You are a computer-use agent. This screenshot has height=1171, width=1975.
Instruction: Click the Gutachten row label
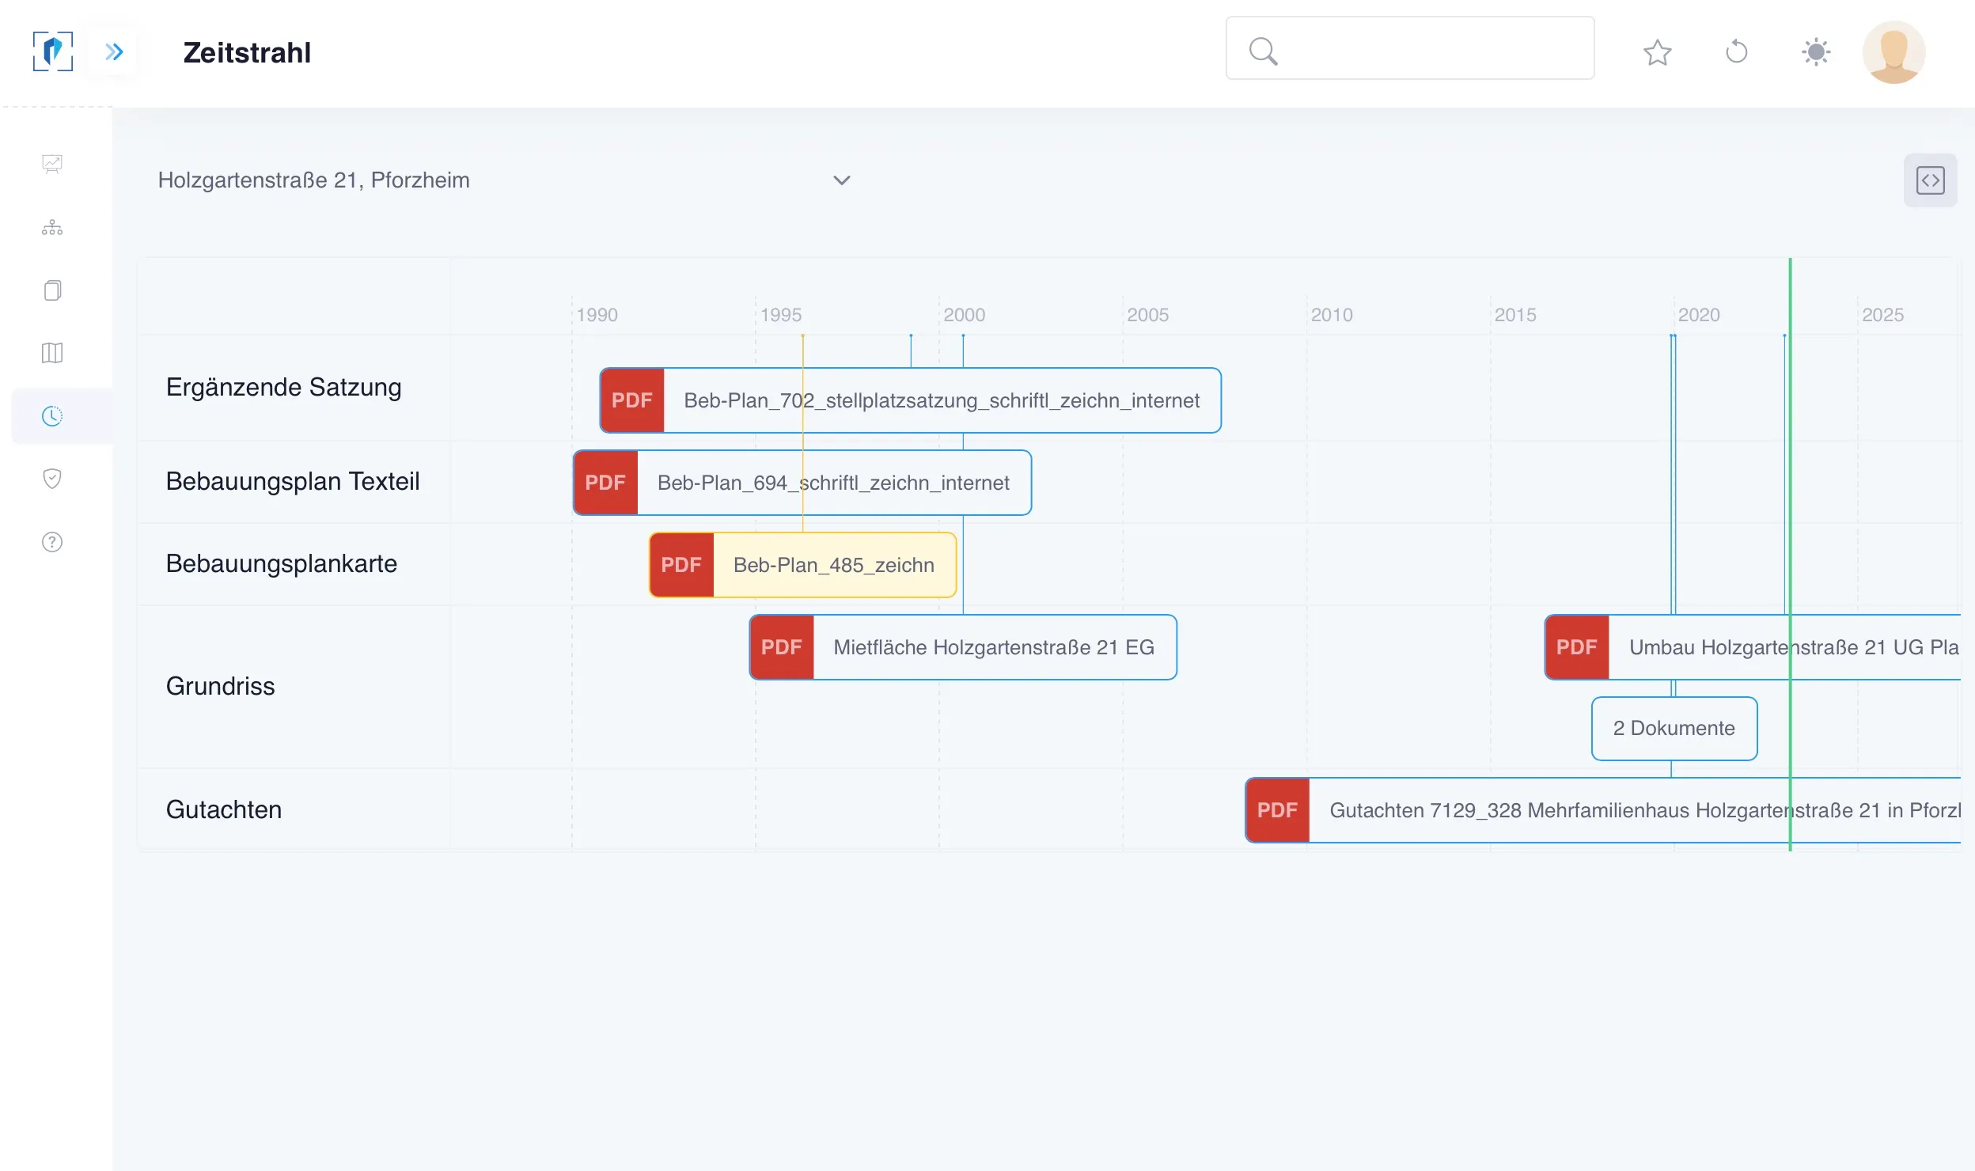coord(224,809)
